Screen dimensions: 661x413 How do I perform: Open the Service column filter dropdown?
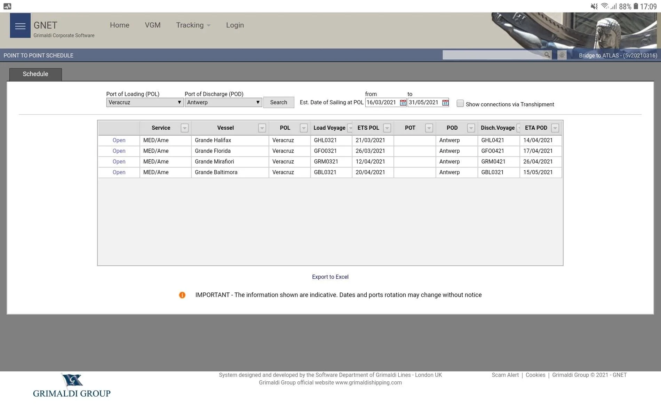pos(185,128)
